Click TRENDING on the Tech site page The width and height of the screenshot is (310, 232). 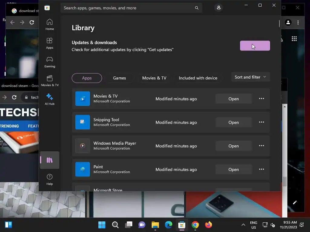[9, 126]
